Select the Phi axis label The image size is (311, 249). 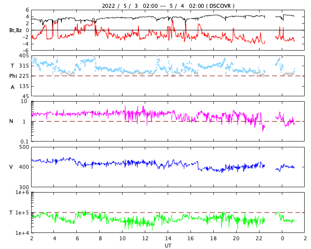(x=13, y=76)
